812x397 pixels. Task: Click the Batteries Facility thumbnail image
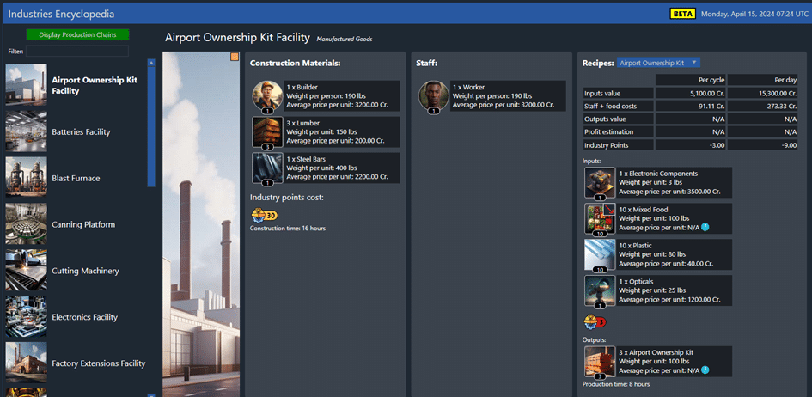[x=27, y=131]
